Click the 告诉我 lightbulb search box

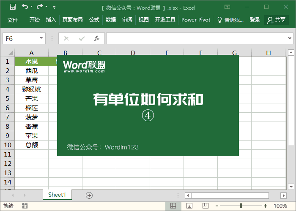pos(230,20)
